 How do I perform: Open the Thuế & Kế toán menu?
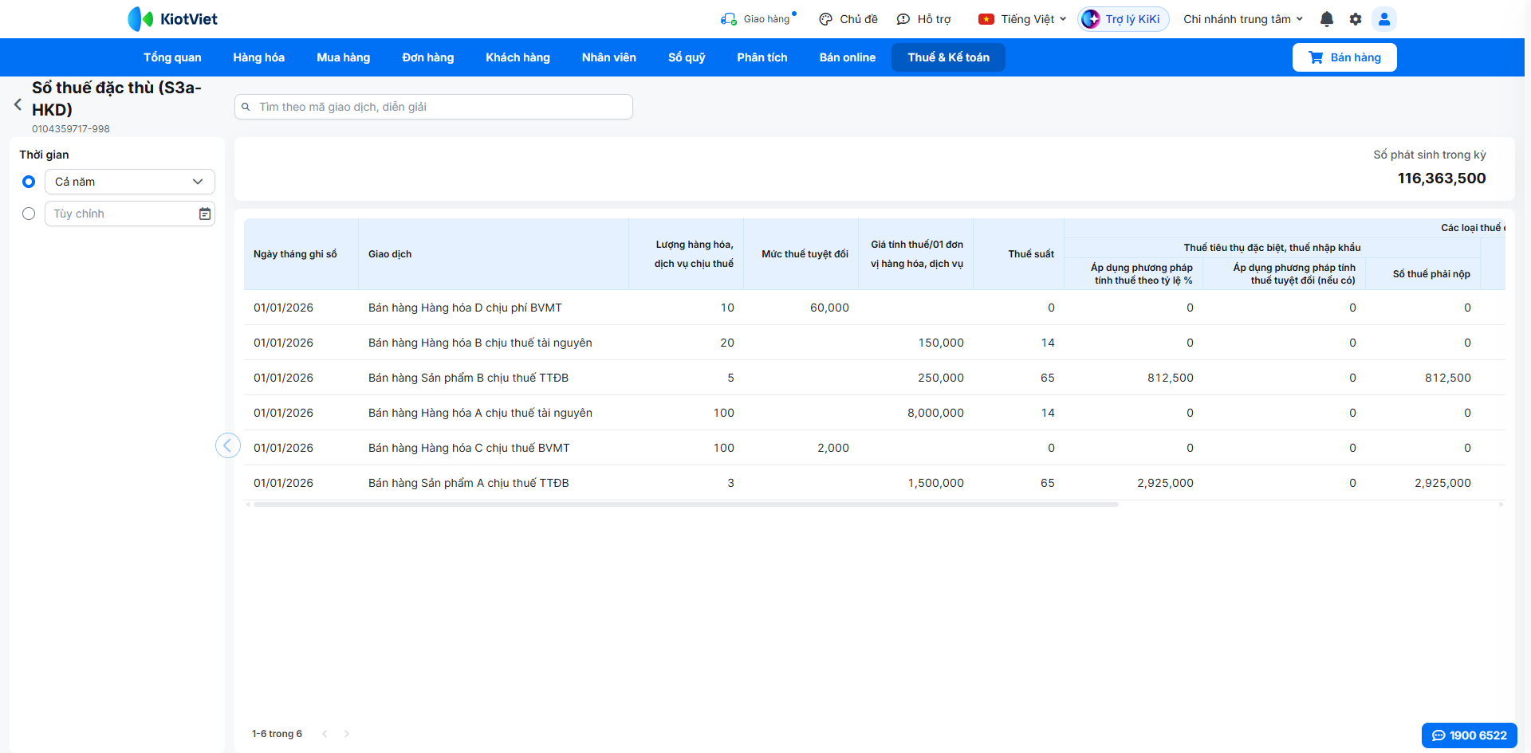pos(948,57)
